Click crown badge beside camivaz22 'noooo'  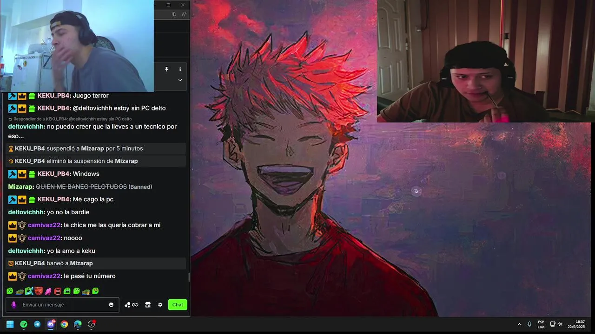pos(13,238)
